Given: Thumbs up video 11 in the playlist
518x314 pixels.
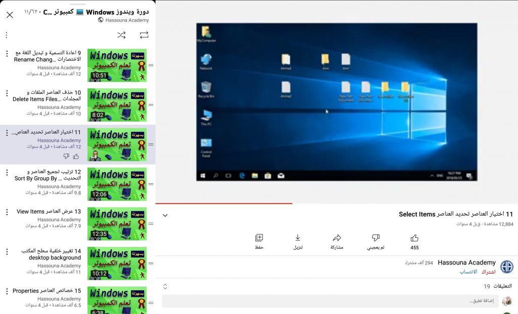Looking at the screenshot, I should (76, 156).
